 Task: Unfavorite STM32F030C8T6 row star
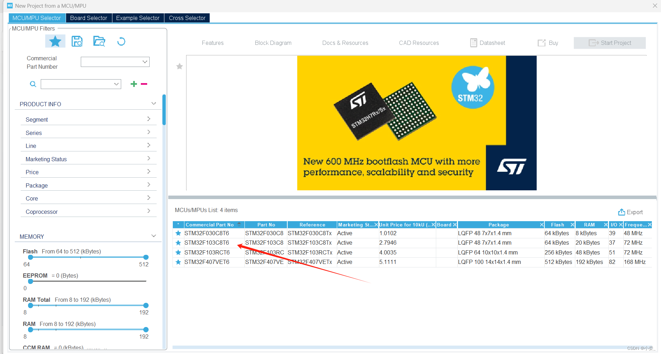(x=178, y=233)
